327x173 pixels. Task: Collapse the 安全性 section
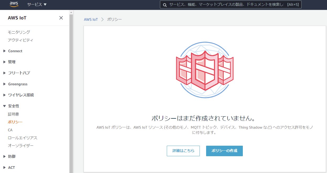click(x=11, y=106)
